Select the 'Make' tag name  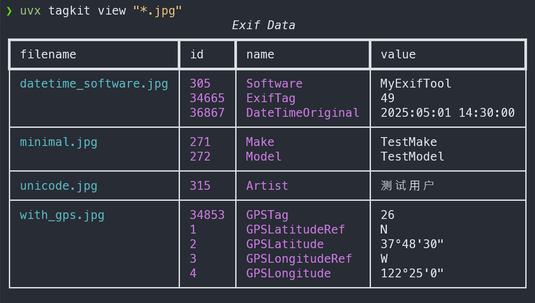pyautogui.click(x=260, y=142)
